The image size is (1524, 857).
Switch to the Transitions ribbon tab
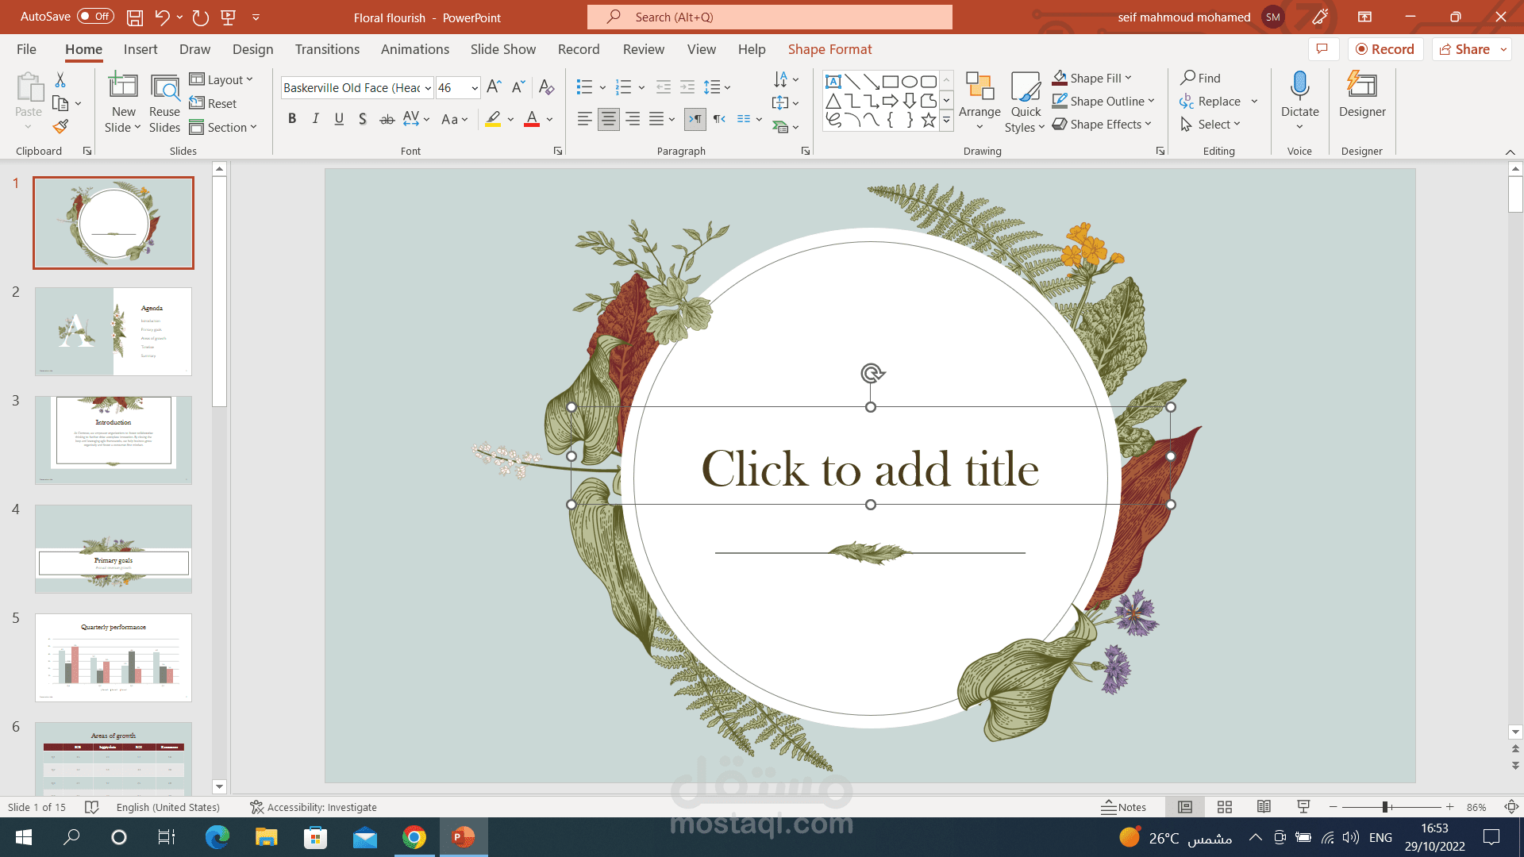[x=327, y=49]
